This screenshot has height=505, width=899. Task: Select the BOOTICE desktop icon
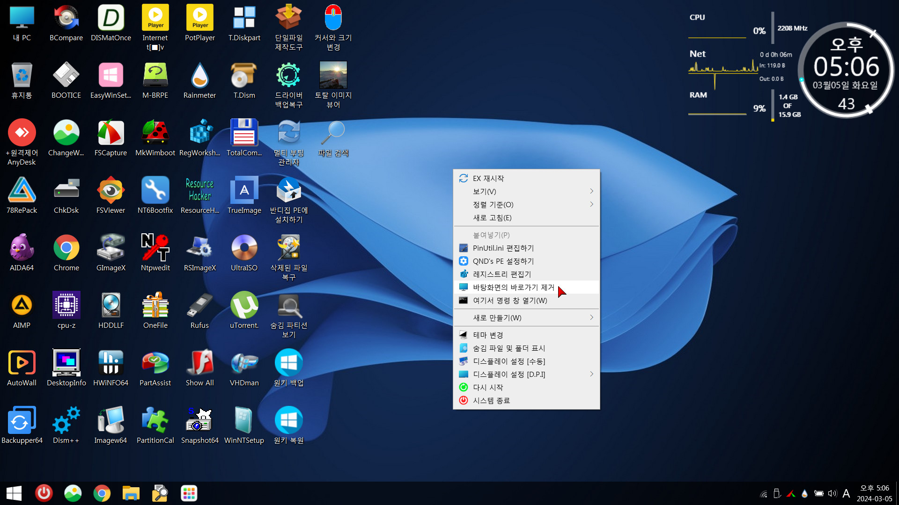66,80
